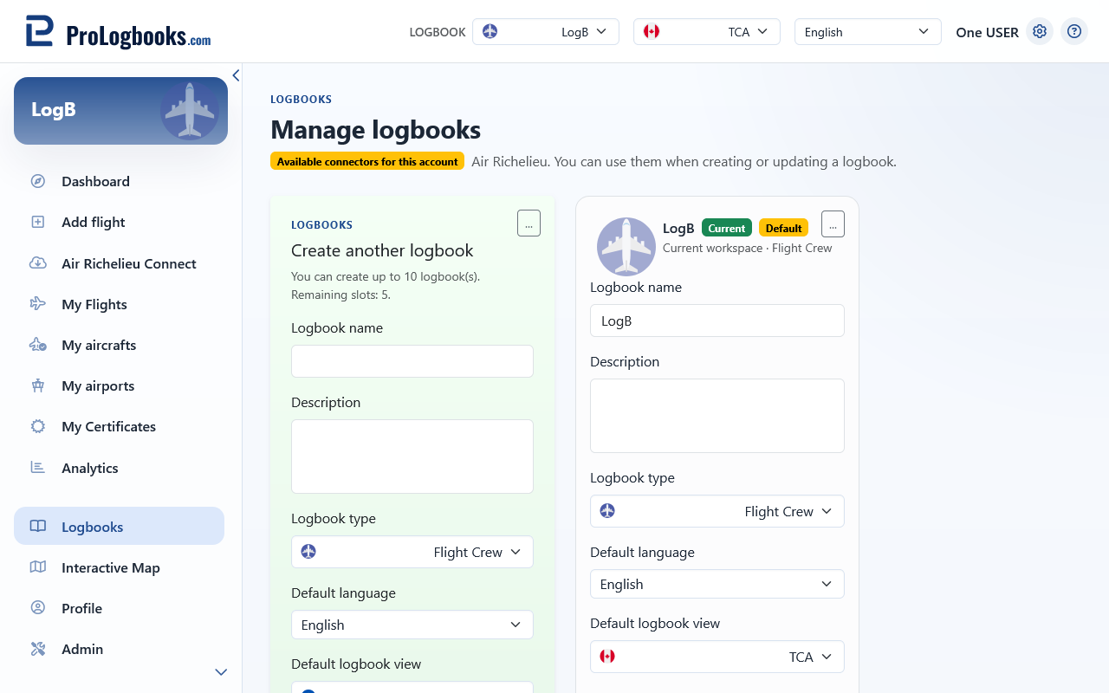Click Available connectors for this account badge
The width and height of the screenshot is (1109, 693).
pyautogui.click(x=367, y=161)
